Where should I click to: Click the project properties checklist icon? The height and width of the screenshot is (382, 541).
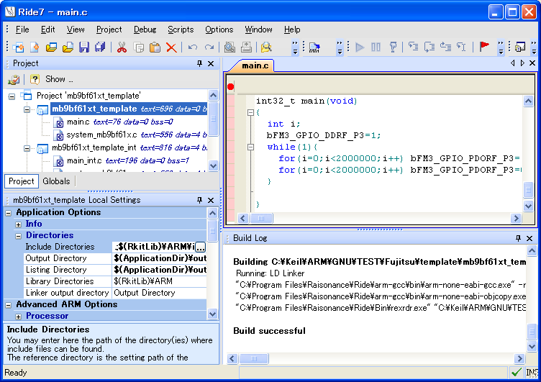[x=14, y=79]
